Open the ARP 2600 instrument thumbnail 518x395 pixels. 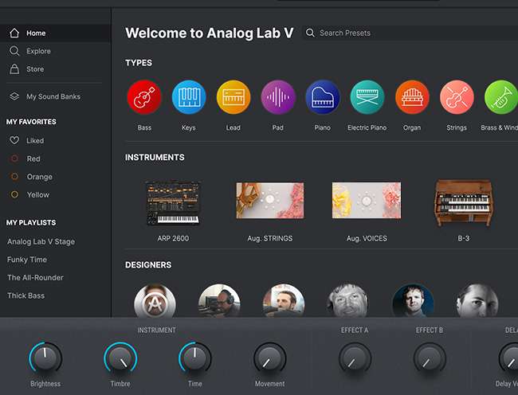[173, 202]
